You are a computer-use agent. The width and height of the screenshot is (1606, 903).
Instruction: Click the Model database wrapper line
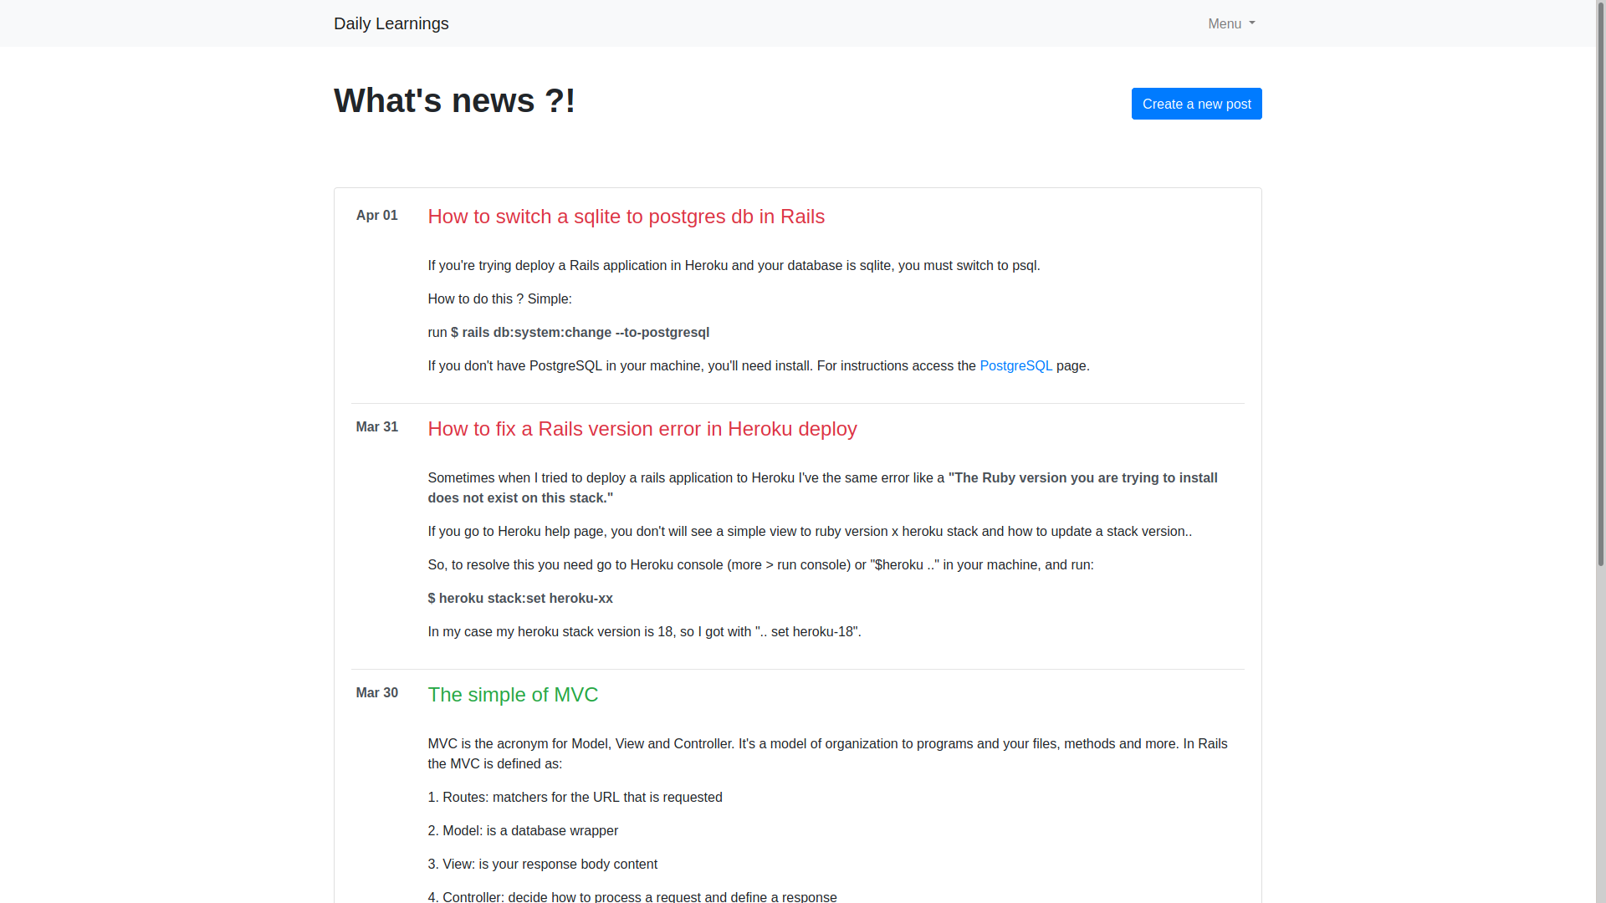click(x=523, y=831)
